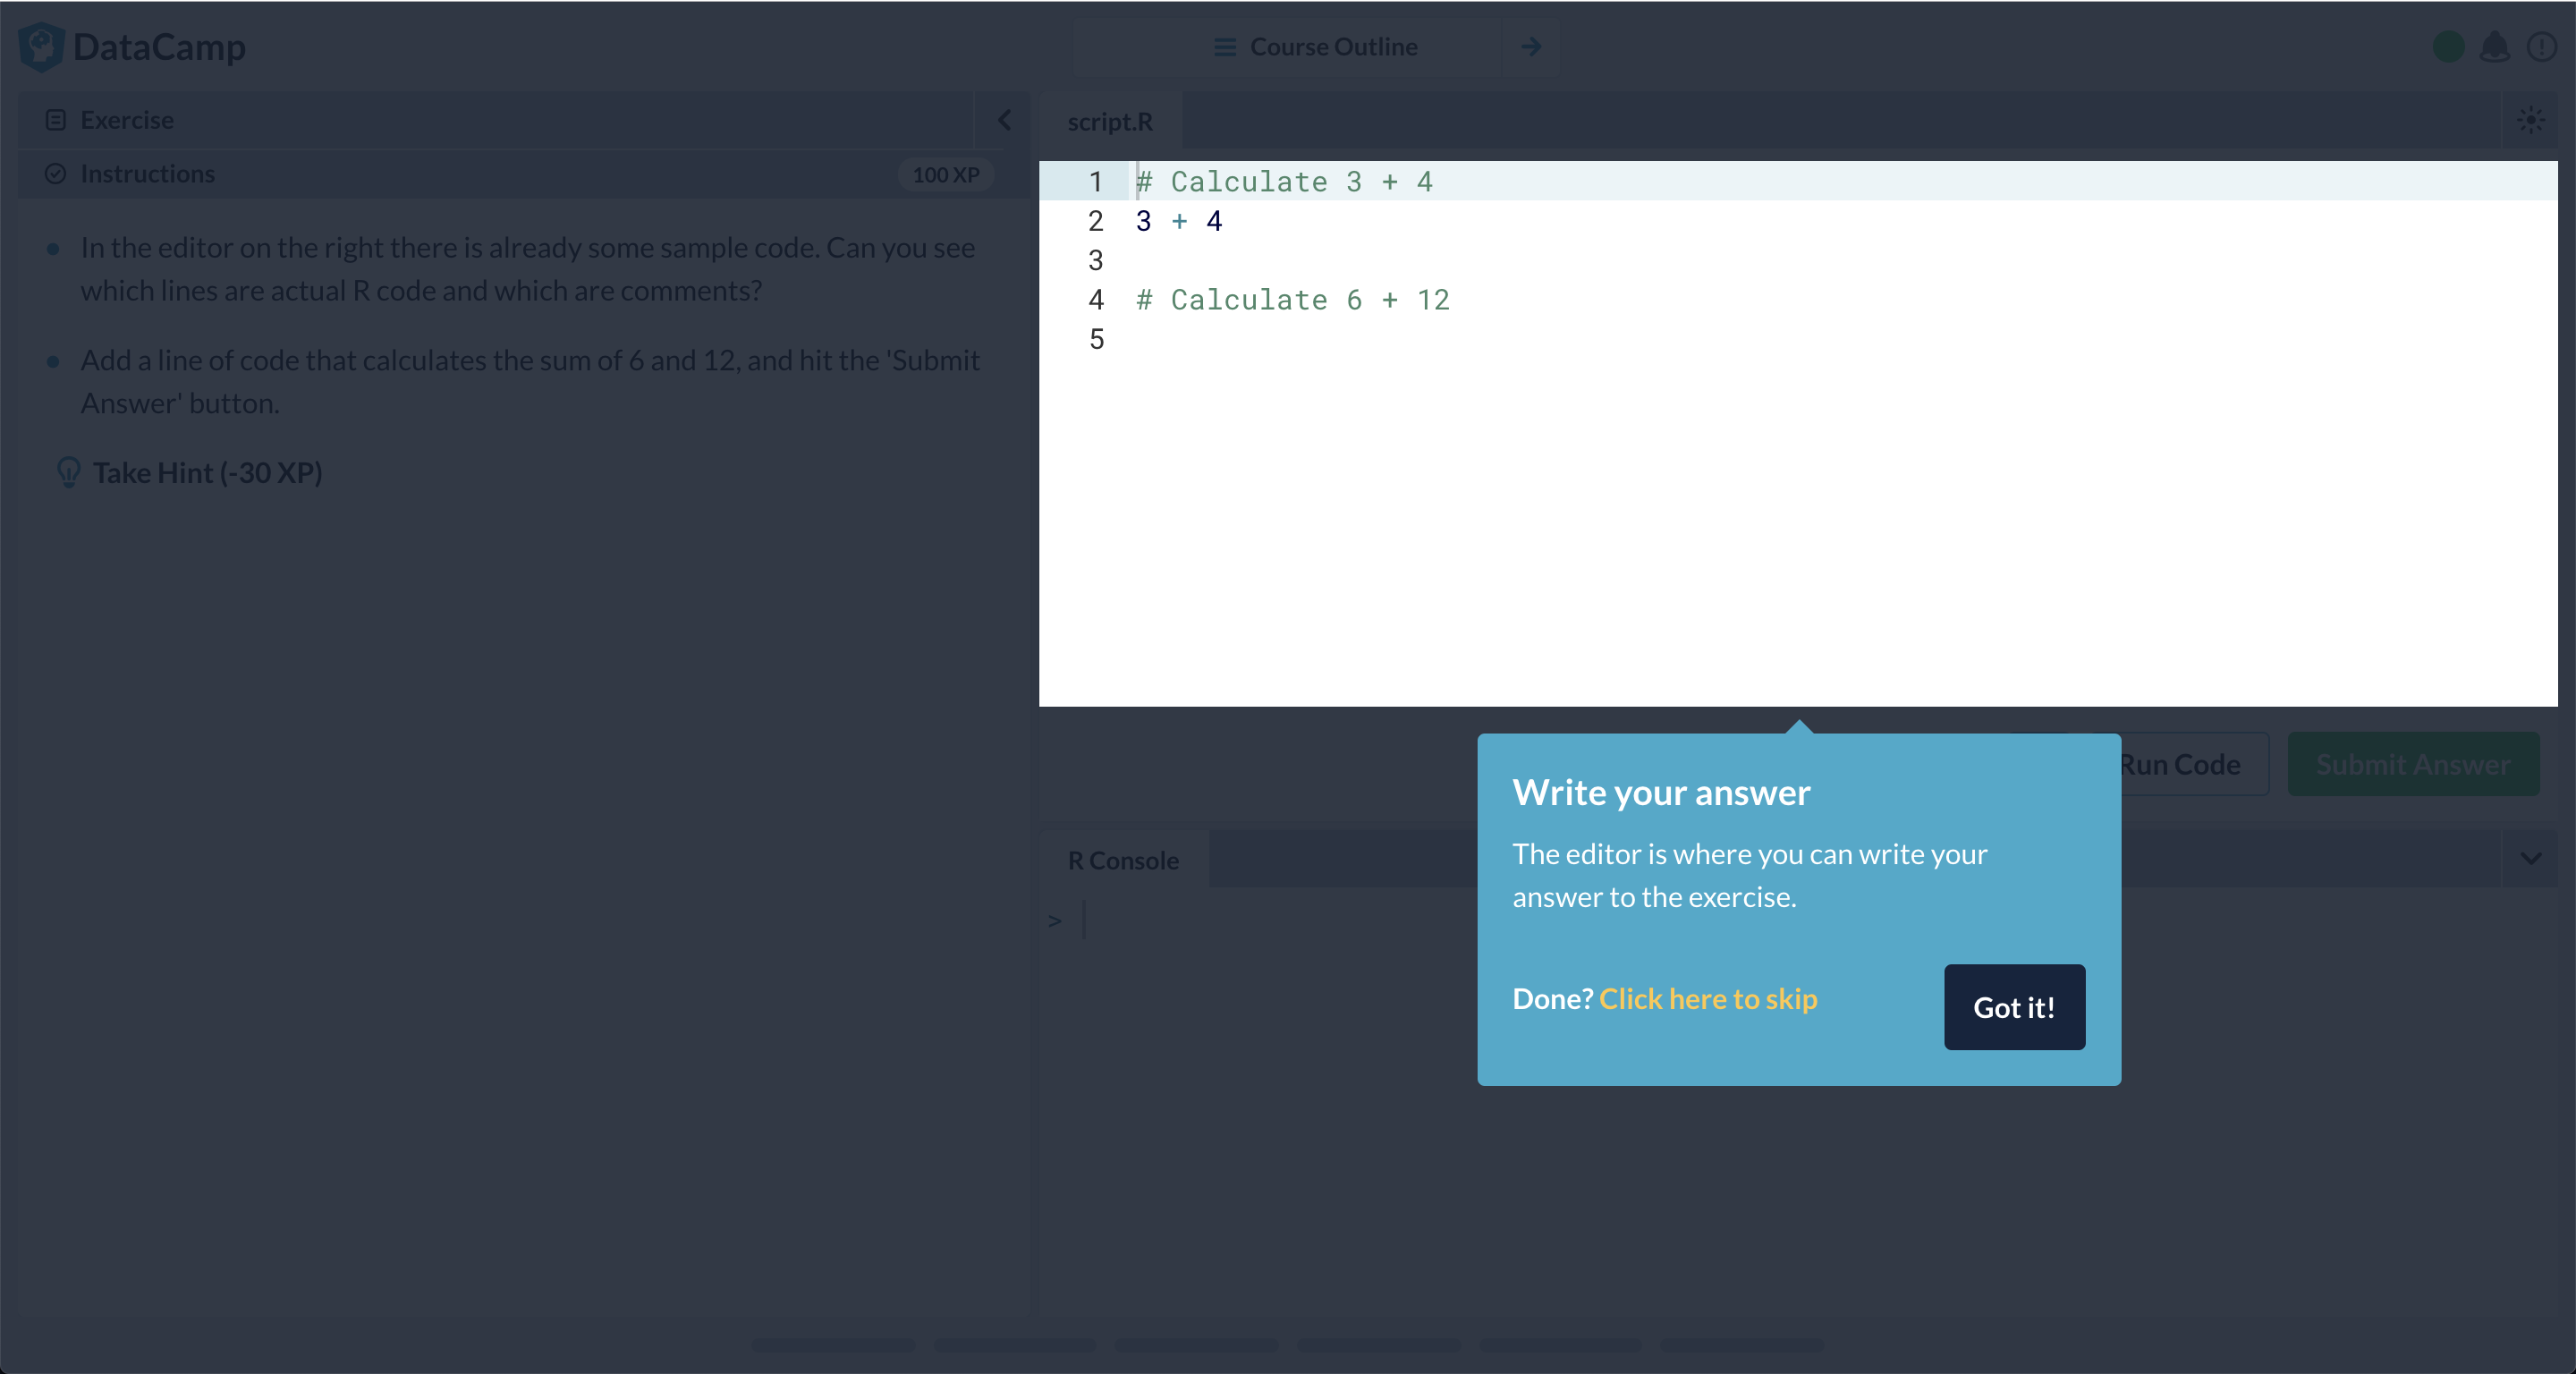Click the '# Calculate 6 + 12' comment line

(1292, 300)
